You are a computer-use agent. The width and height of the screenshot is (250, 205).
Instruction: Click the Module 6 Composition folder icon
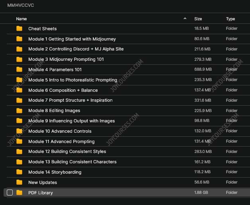pyautogui.click(x=19, y=90)
